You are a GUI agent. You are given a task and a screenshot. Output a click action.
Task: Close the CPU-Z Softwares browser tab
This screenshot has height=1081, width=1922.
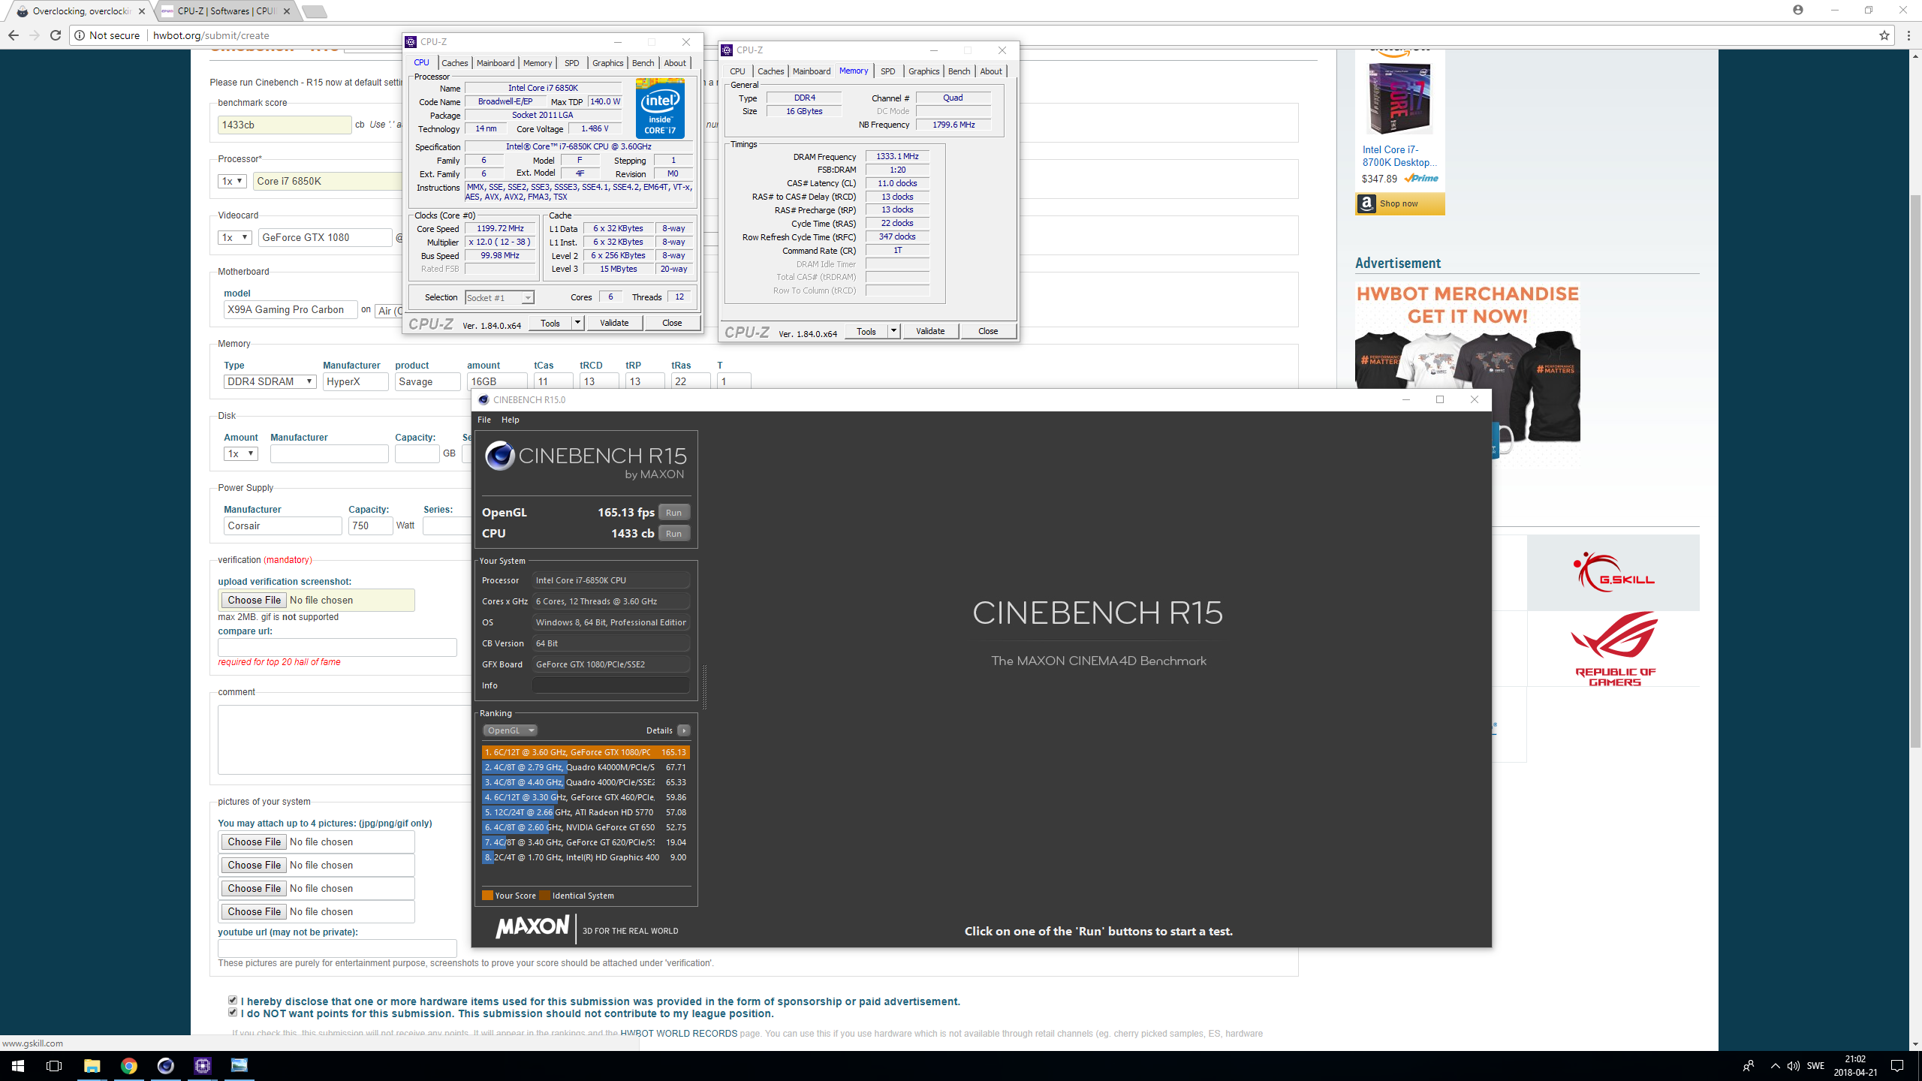tap(287, 11)
